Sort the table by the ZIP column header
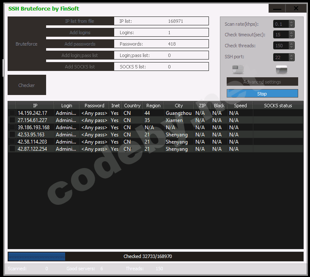The height and width of the screenshot is (277, 310). [x=202, y=106]
